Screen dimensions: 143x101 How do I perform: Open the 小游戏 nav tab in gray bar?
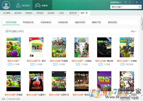[61, 13]
